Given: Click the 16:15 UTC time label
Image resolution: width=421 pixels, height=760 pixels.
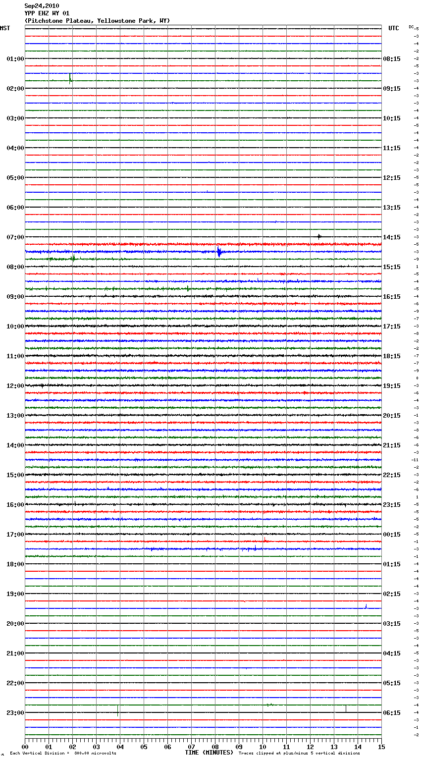Looking at the screenshot, I should point(392,297).
